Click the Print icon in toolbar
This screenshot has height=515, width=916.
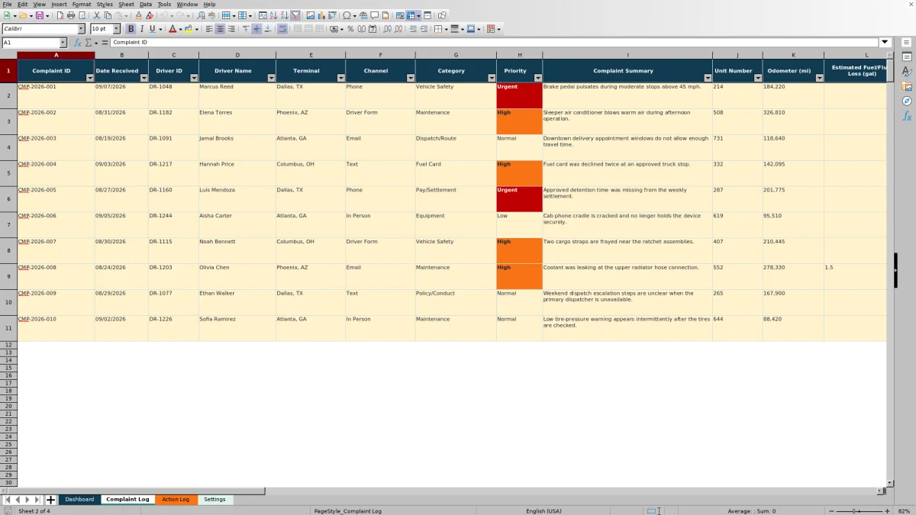(x=70, y=15)
